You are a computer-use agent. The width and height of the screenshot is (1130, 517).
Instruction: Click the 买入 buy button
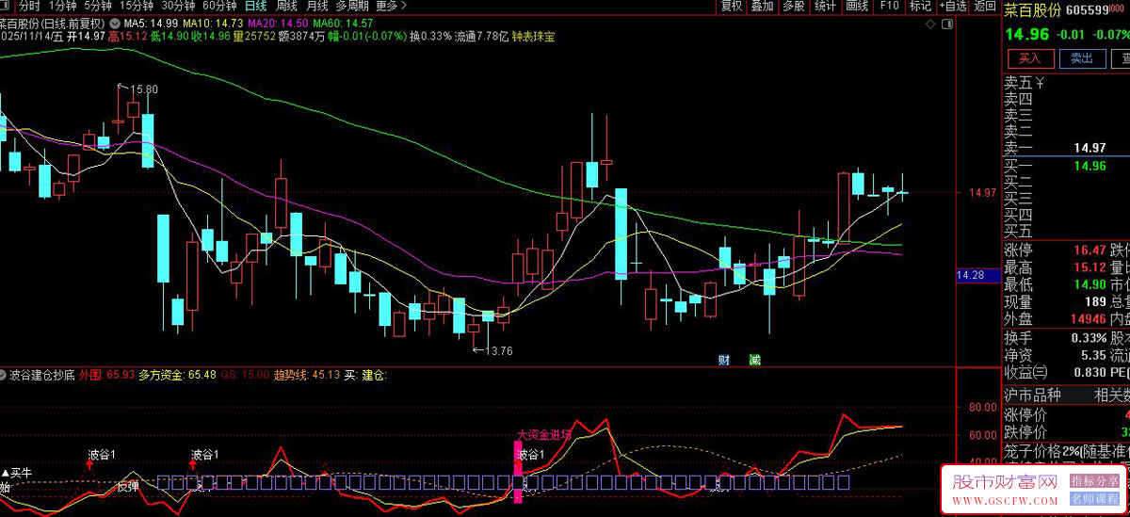tap(1029, 58)
